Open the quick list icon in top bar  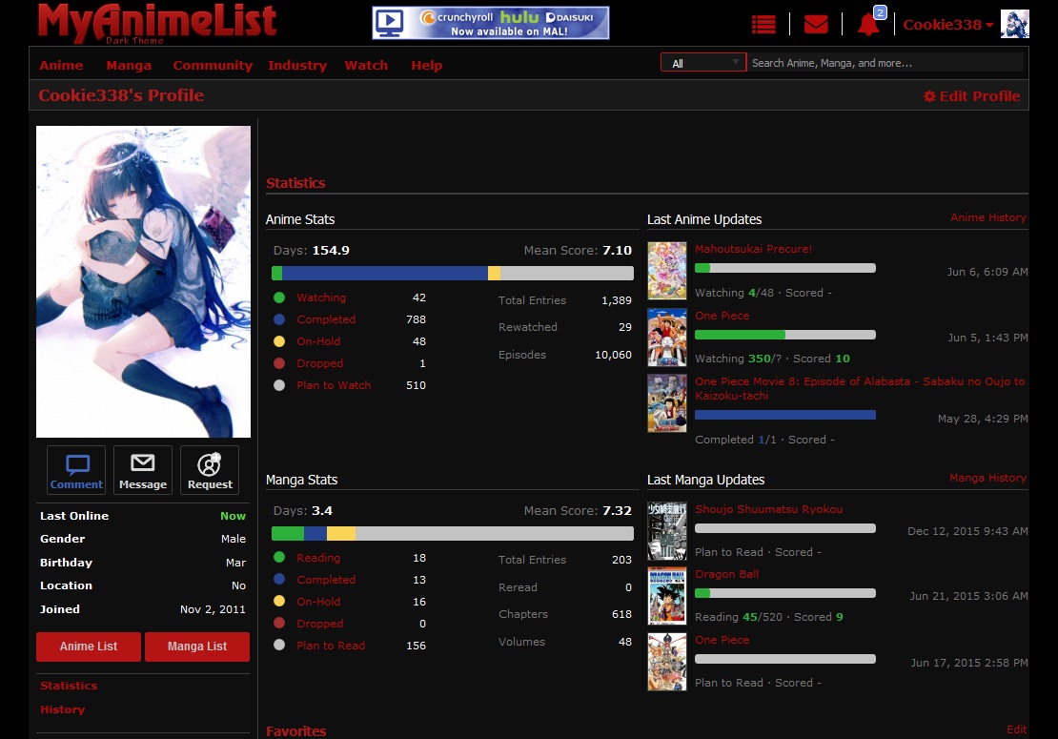pyautogui.click(x=763, y=23)
